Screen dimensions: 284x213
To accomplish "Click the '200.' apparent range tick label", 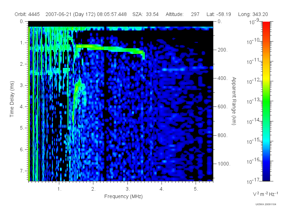I will [x=222, y=50].
